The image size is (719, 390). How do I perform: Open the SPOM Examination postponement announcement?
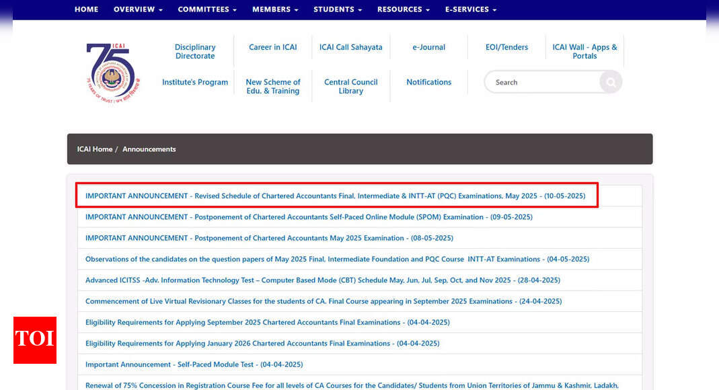[x=309, y=217]
